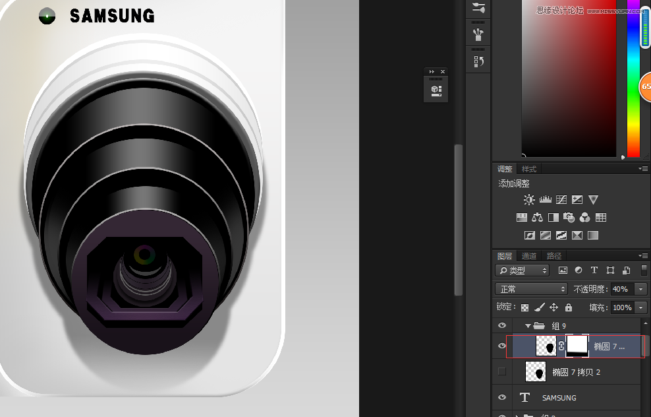The image size is (651, 417).
Task: Open the Tool Presets brushes-in-cup panel
Action: pyautogui.click(x=478, y=34)
